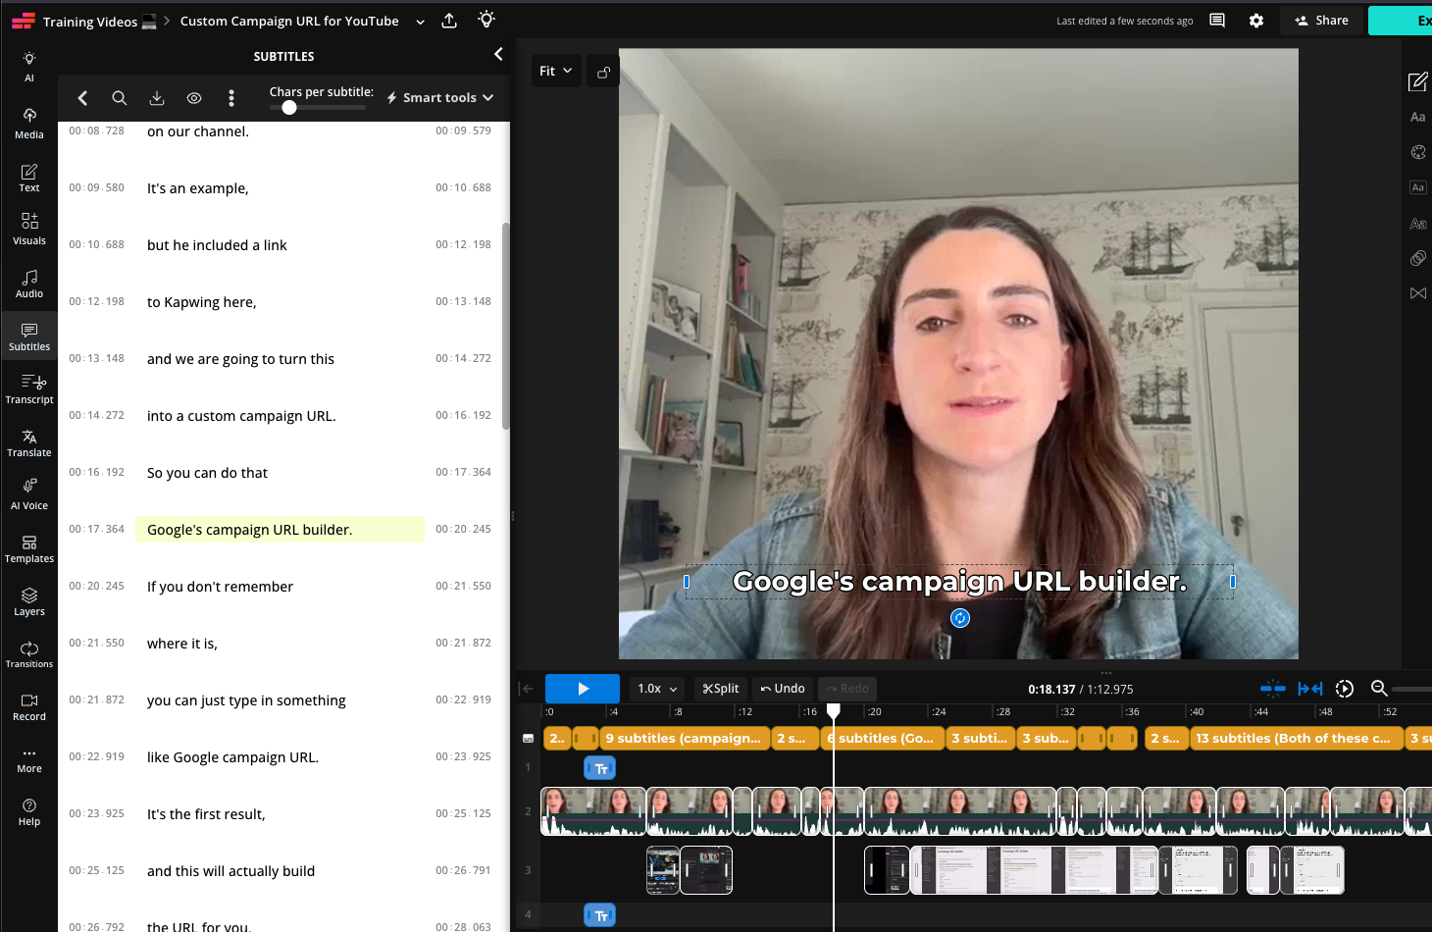The height and width of the screenshot is (932, 1432).
Task: Open project settings gear
Action: tap(1256, 21)
